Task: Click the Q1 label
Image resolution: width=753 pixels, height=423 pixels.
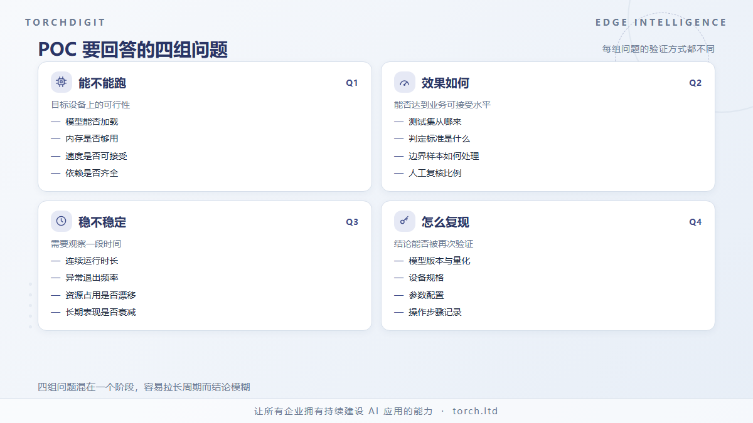Action: pos(352,83)
